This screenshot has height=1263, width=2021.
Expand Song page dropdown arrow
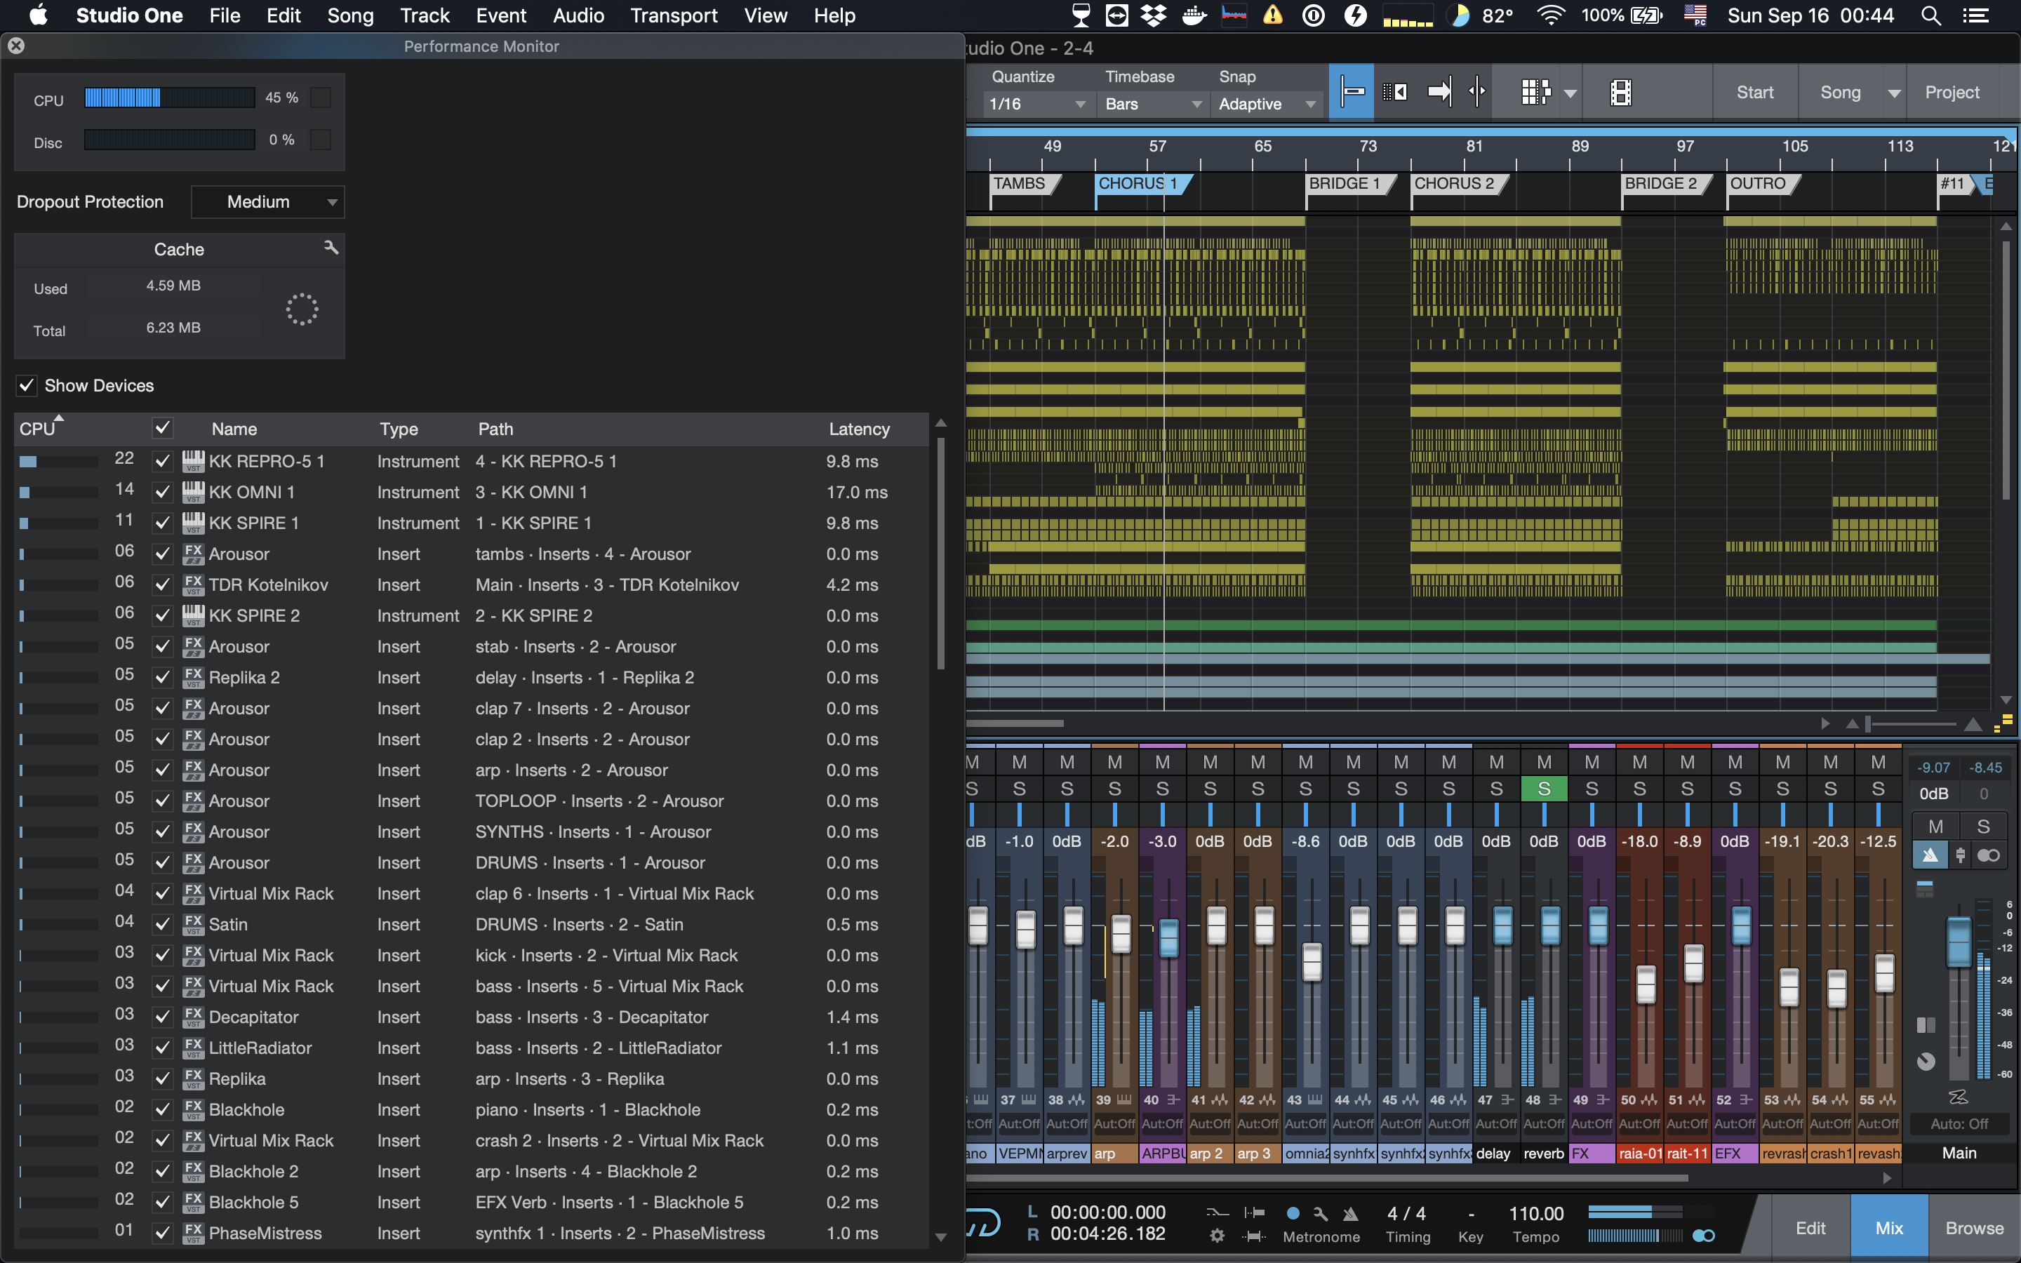[x=1894, y=93]
